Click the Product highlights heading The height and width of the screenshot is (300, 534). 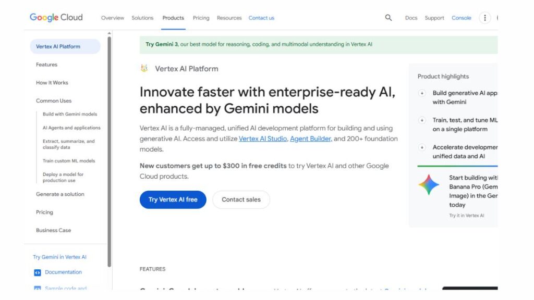pos(443,77)
